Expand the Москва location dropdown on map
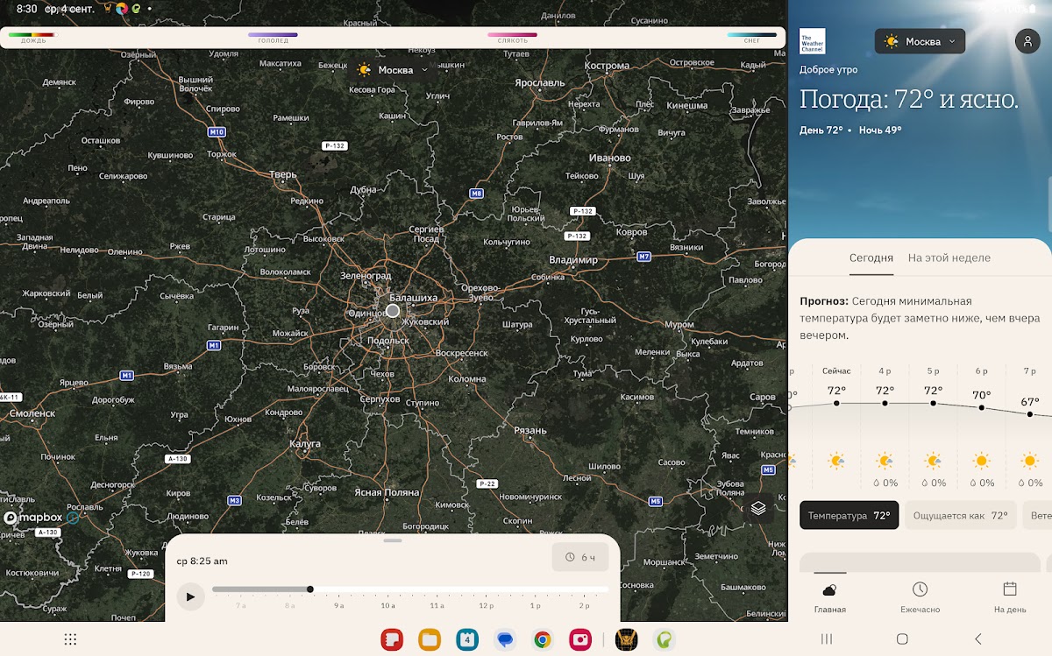Screen dimensions: 1052x656 394,70
